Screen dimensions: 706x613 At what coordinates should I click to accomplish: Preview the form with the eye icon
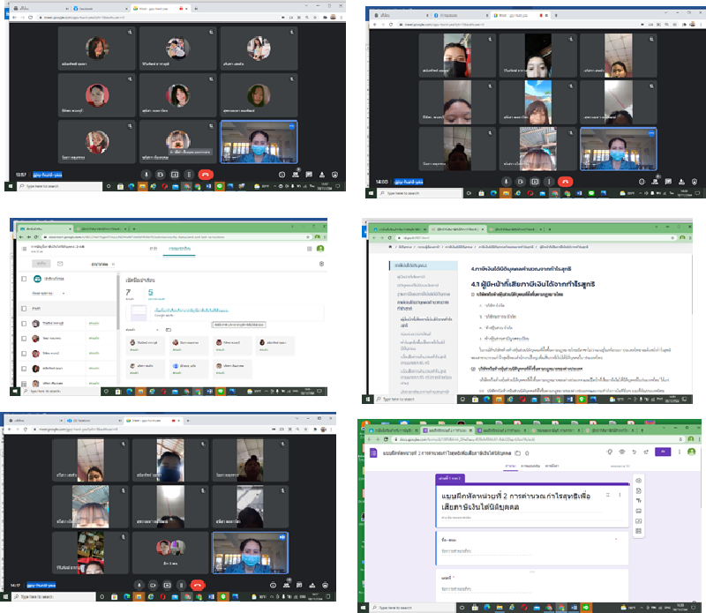(623, 451)
